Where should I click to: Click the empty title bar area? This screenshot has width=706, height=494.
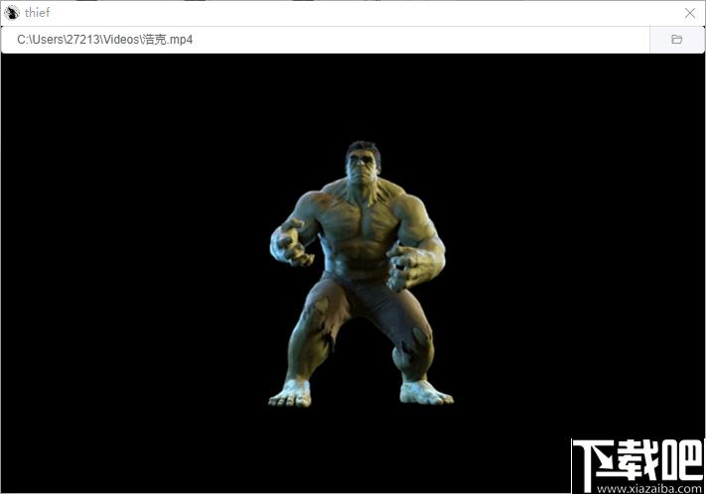pyautogui.click(x=360, y=13)
